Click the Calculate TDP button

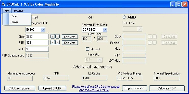click(167, 88)
